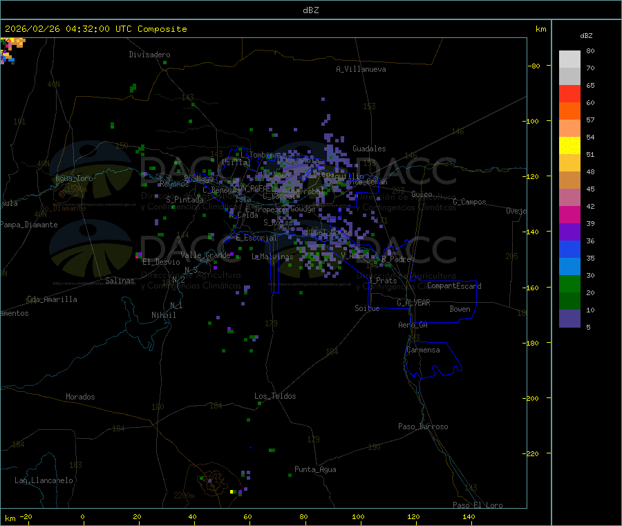Click the -20 tick on the horizontal axis
This screenshot has width=622, height=526.
point(26,516)
